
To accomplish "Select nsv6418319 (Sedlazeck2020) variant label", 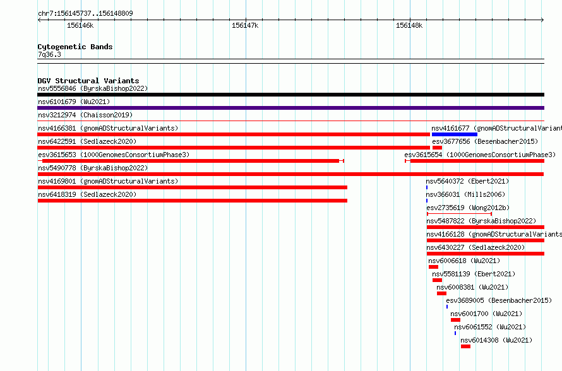I will [x=87, y=194].
